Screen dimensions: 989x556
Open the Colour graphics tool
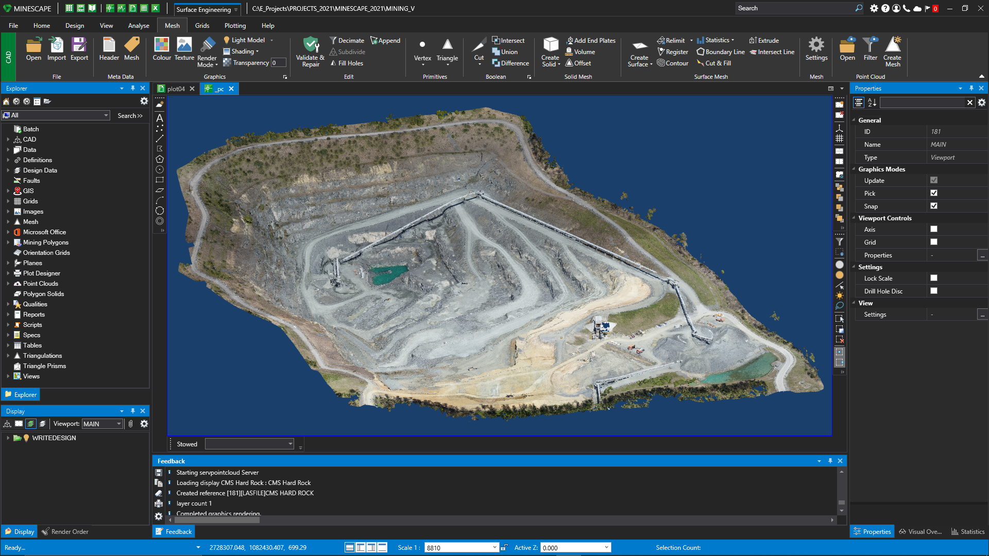point(161,45)
